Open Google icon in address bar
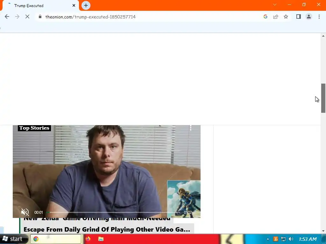 click(265, 17)
